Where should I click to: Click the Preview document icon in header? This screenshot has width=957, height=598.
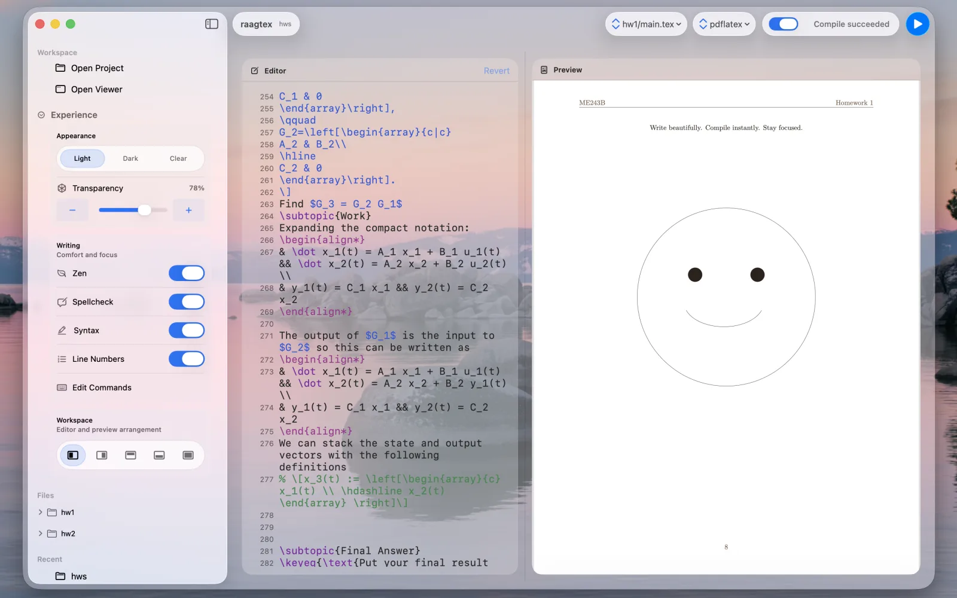(544, 70)
